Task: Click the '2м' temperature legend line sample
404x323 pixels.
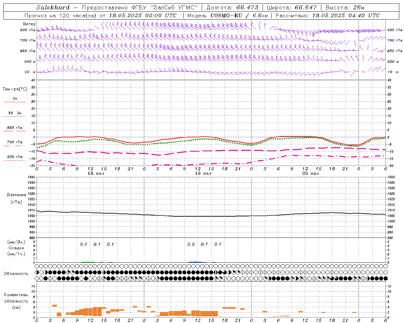Action: pos(15,102)
